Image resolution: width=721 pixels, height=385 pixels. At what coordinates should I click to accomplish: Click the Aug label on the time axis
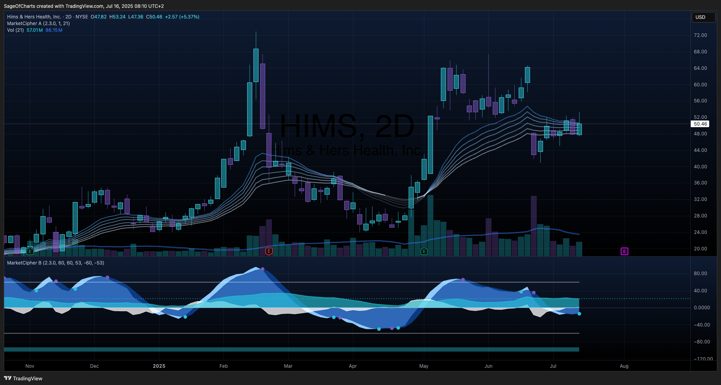click(x=624, y=366)
